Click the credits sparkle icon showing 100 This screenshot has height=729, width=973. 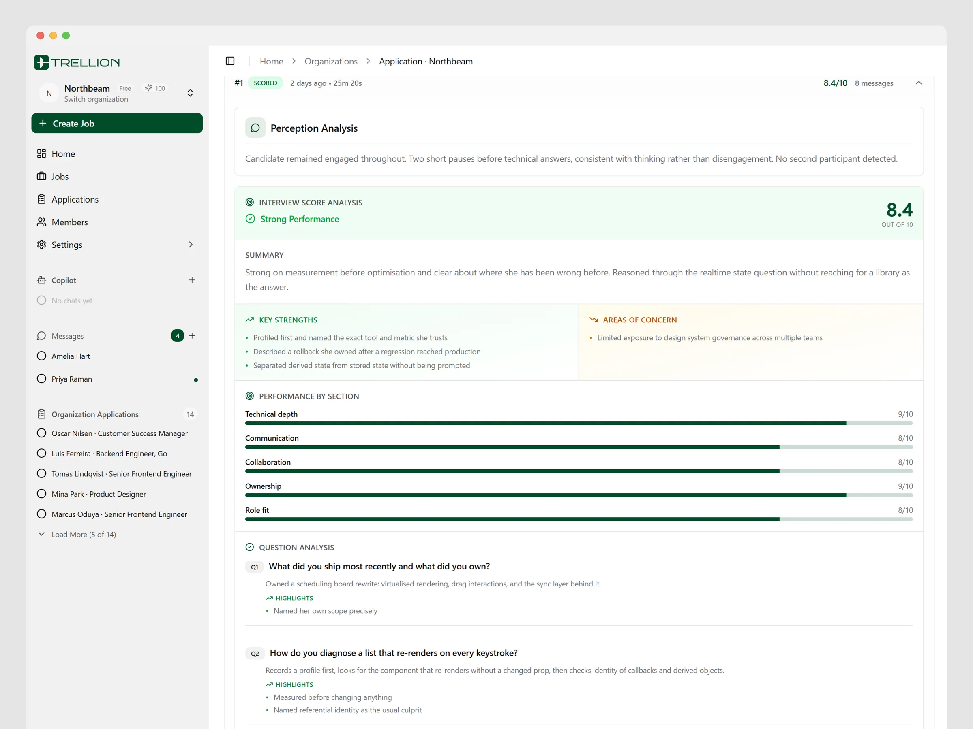(x=149, y=88)
